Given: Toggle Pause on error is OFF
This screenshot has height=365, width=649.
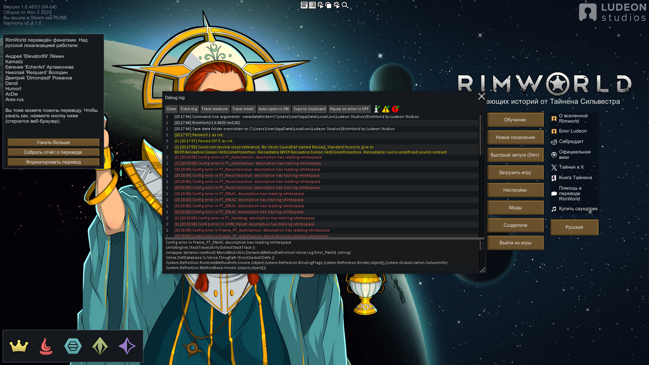Looking at the screenshot, I should point(349,109).
